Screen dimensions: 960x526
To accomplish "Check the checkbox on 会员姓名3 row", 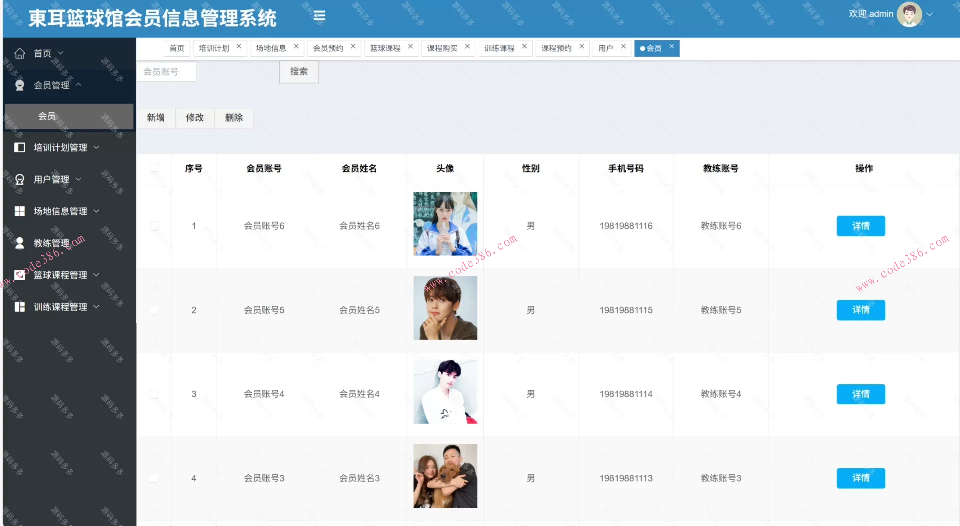I will tap(154, 478).
